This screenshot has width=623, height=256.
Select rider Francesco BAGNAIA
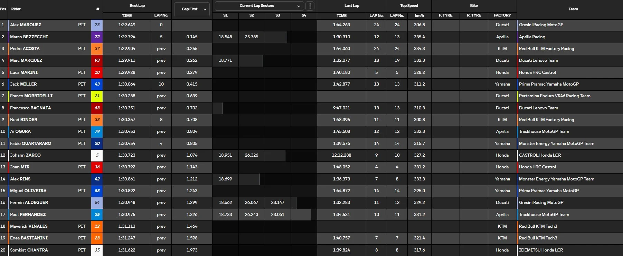tap(30, 108)
